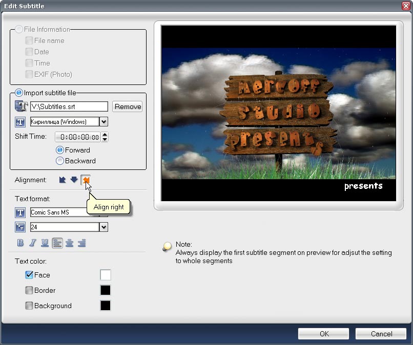Check the EXIF (Photo) checkbox

[29, 74]
